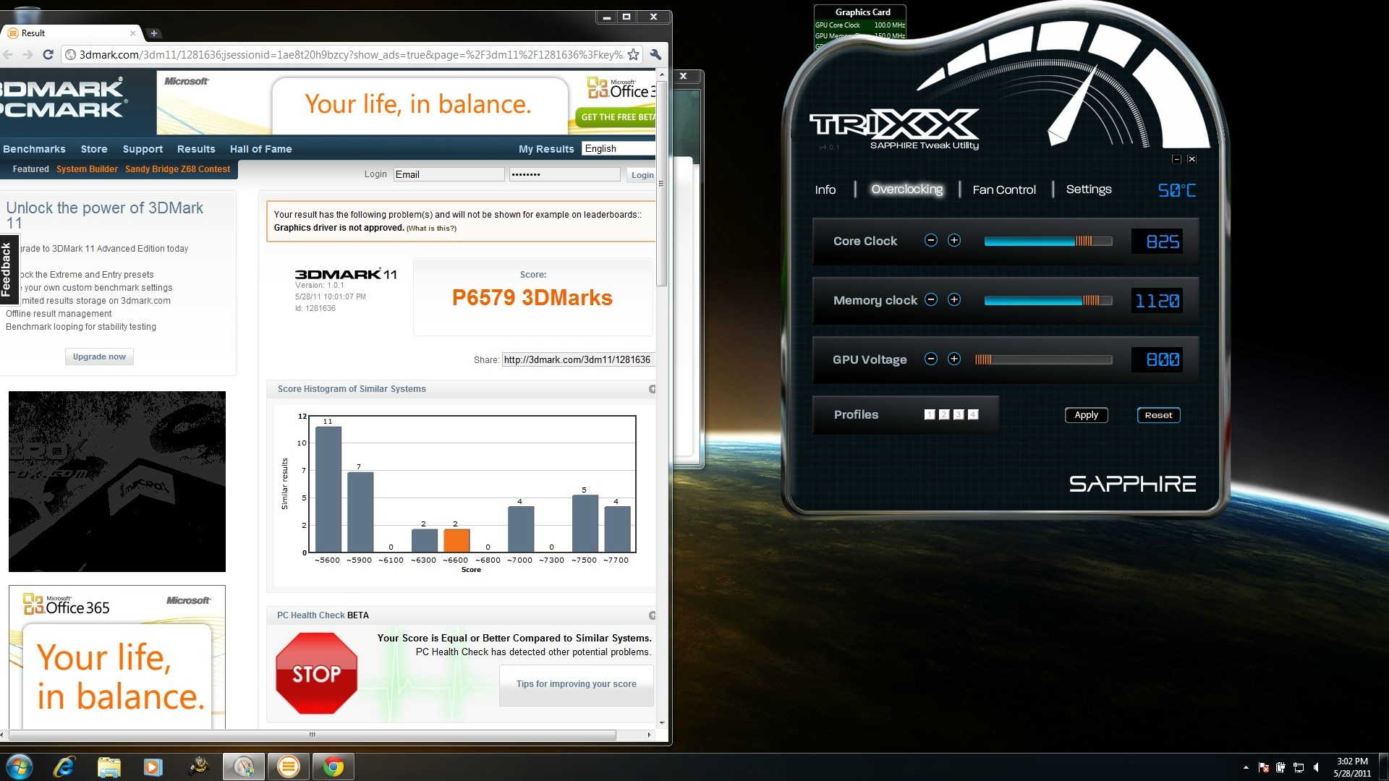Viewport: 1389px width, 781px height.
Task: Decrease GPU Voltage with the minus button
Action: point(931,359)
